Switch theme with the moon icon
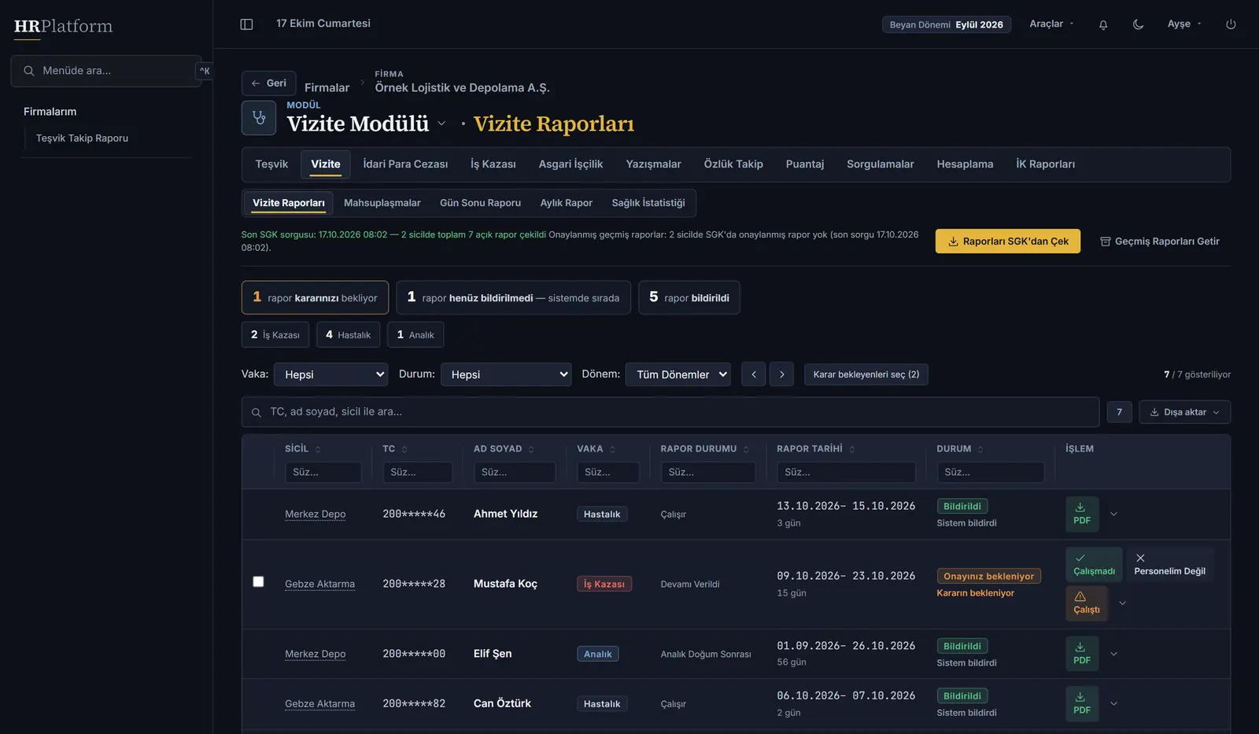1259x734 pixels. 1138,24
